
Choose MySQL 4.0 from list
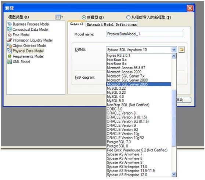pos(139,97)
